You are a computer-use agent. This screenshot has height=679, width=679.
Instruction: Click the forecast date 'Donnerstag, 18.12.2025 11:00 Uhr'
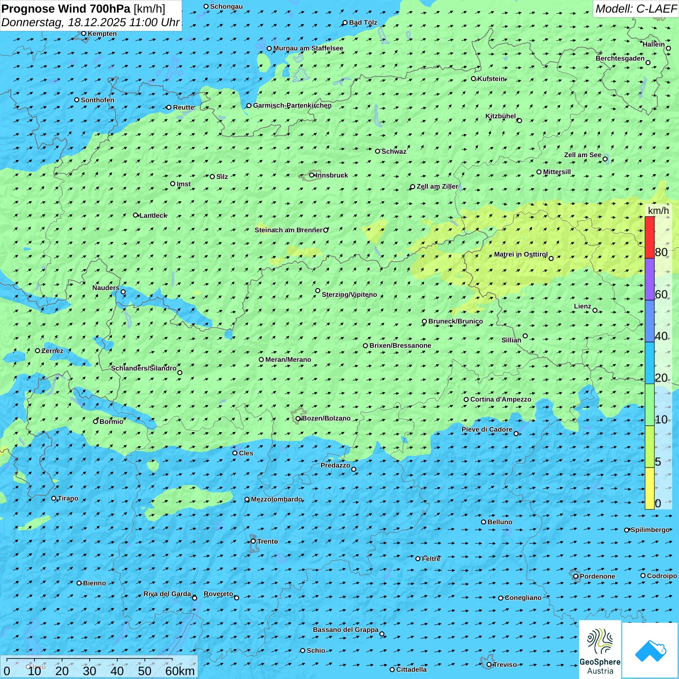(x=90, y=22)
